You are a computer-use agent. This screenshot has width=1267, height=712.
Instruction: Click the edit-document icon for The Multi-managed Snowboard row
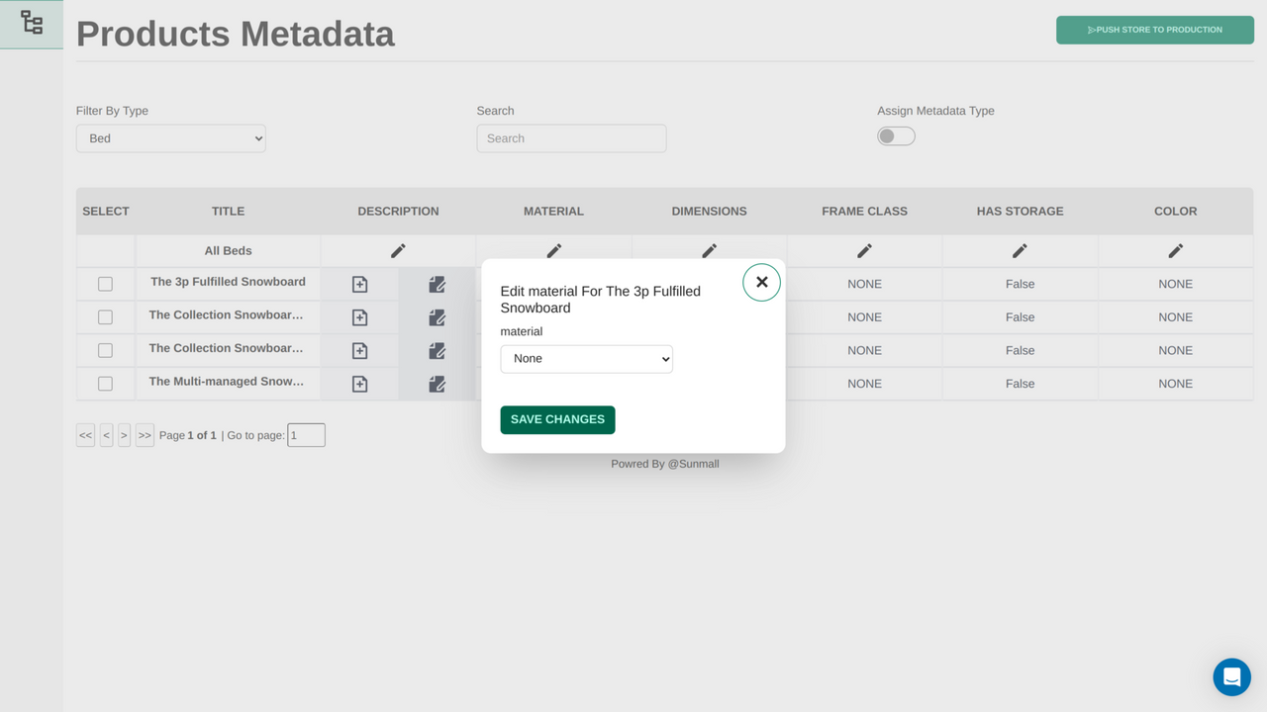437,384
